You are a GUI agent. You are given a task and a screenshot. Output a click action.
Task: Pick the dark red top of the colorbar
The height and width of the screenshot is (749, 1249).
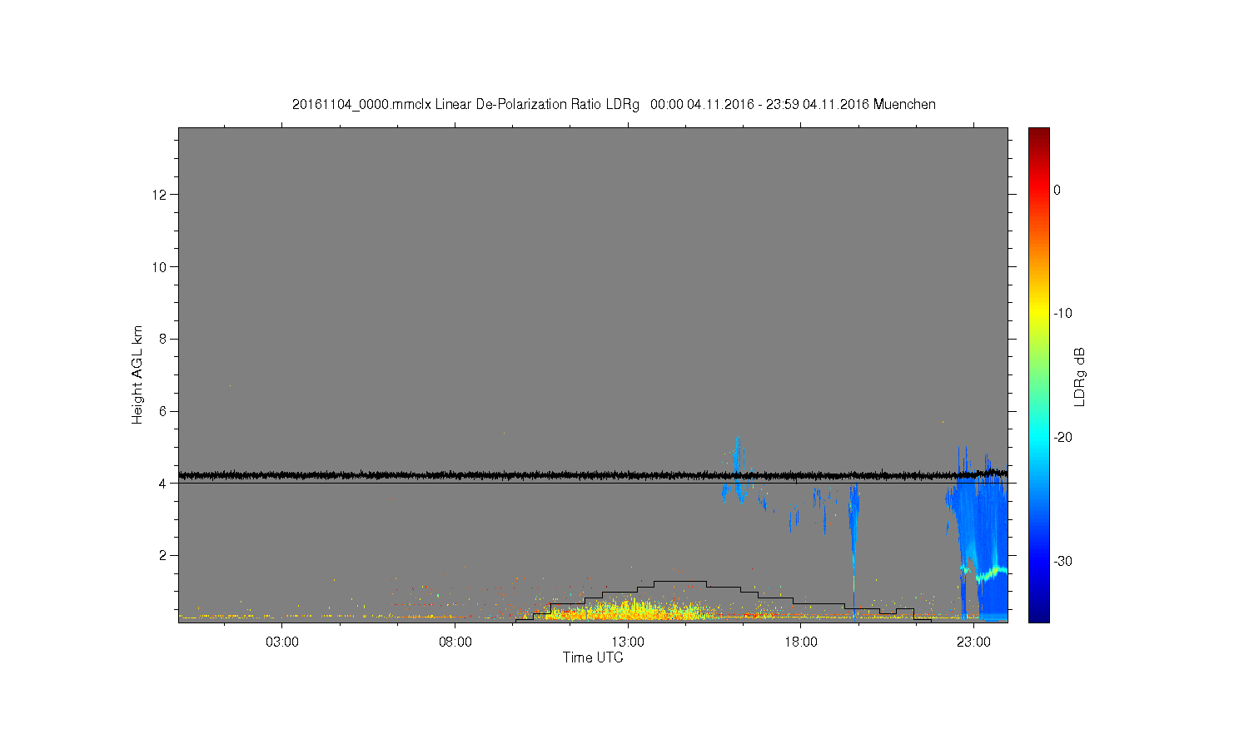[1039, 133]
